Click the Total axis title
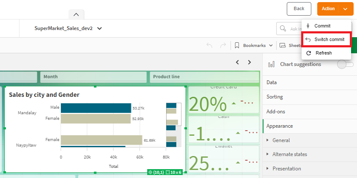The height and width of the screenshot is (178, 357). tap(113, 167)
